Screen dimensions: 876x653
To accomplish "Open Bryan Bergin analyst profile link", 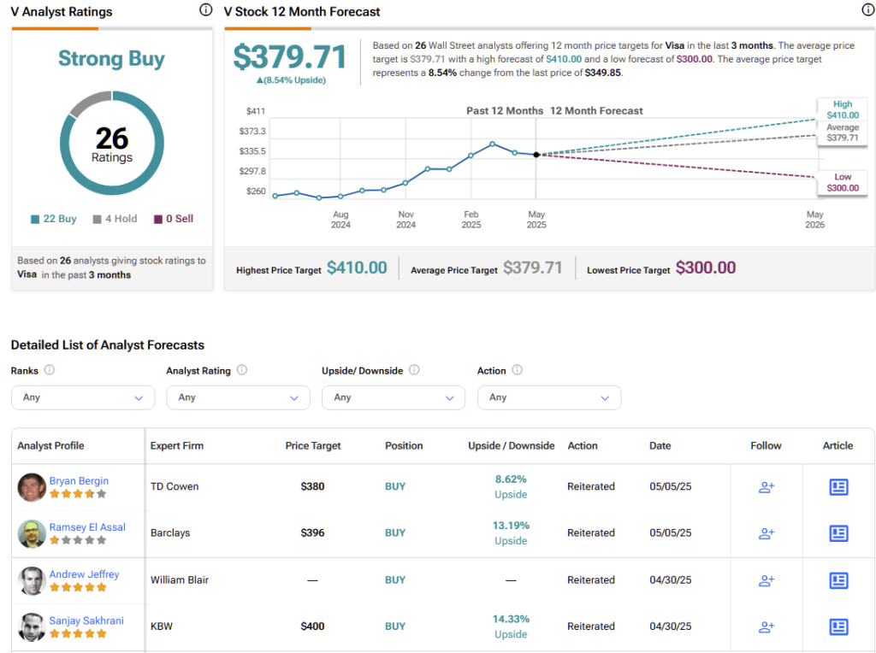I will (x=79, y=480).
